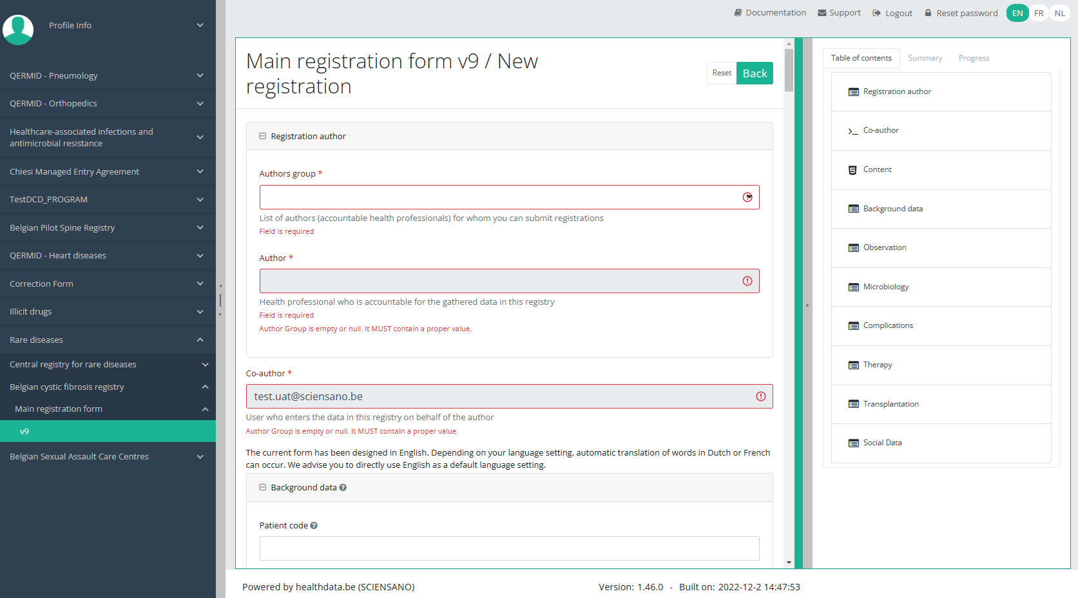1078x598 pixels.
Task: Click the Co-author terminal icon in contents
Action: 853,131
